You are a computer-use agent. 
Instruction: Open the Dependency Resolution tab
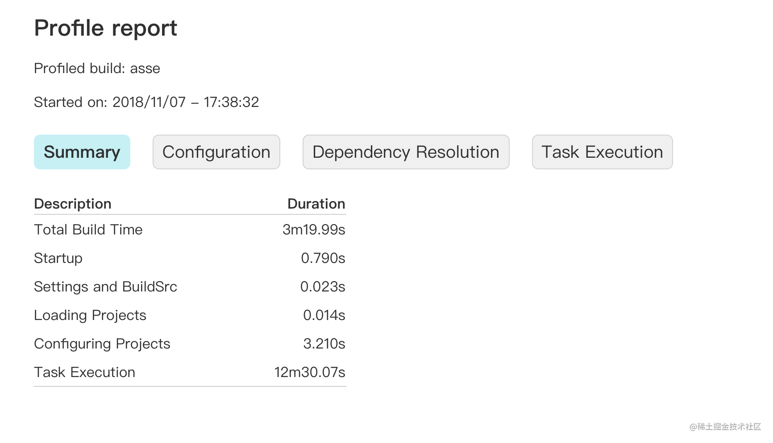tap(406, 152)
